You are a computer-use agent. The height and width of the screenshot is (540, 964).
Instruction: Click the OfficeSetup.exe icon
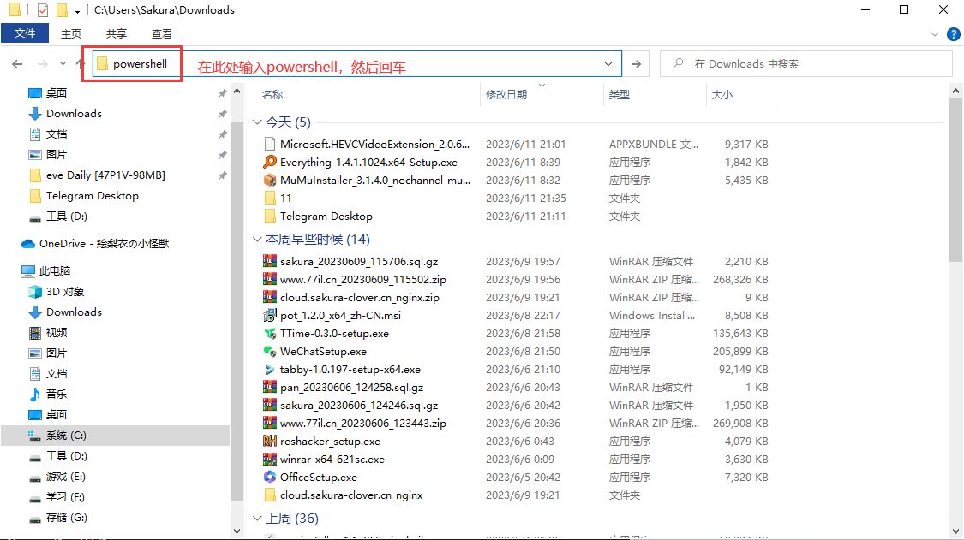(270, 478)
